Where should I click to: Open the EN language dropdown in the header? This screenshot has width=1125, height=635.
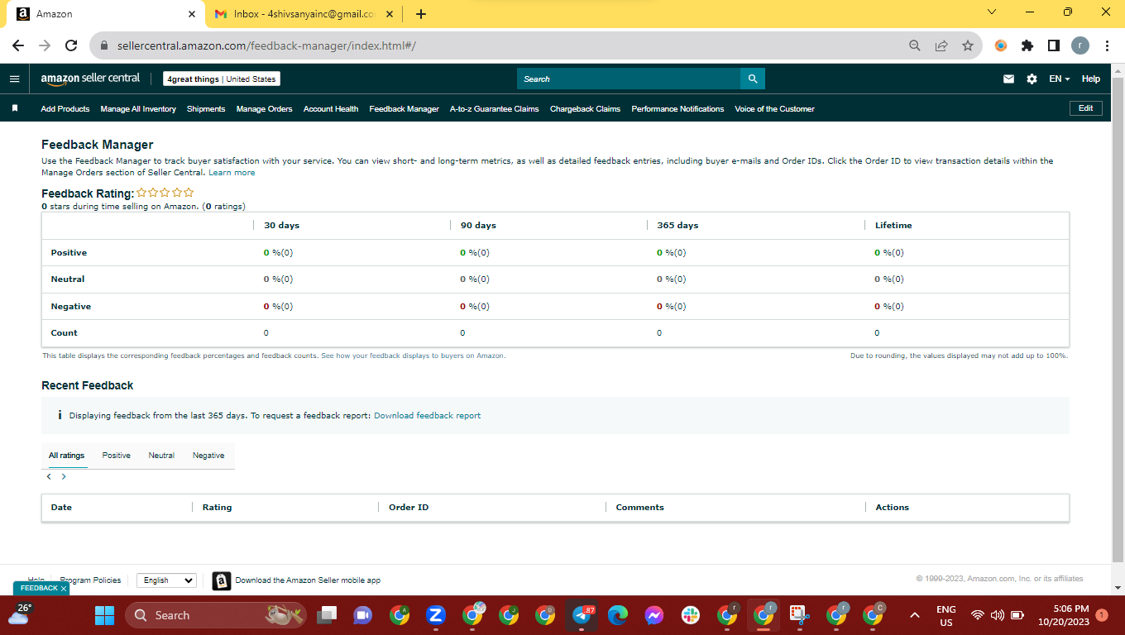pos(1060,79)
